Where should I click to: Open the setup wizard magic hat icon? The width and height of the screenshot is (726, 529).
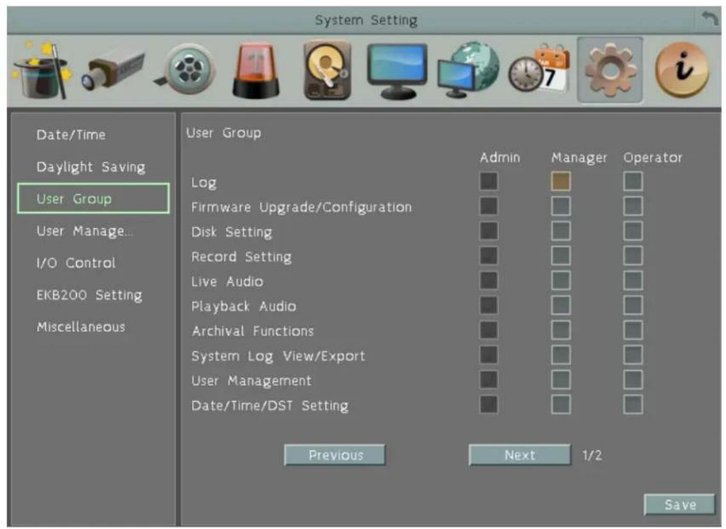[x=43, y=70]
